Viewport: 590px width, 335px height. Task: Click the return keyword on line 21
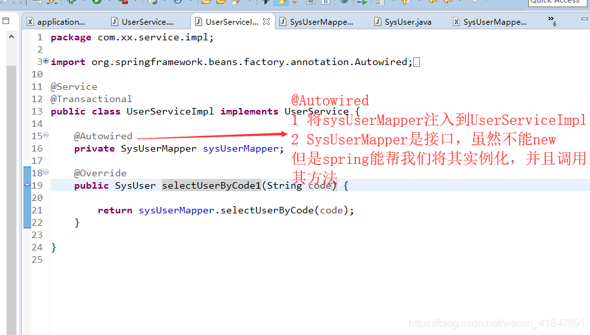coord(115,210)
